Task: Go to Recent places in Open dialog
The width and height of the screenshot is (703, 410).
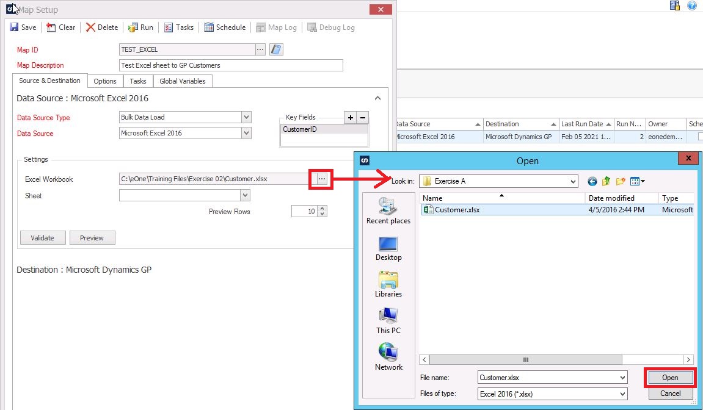Action: coord(388,211)
